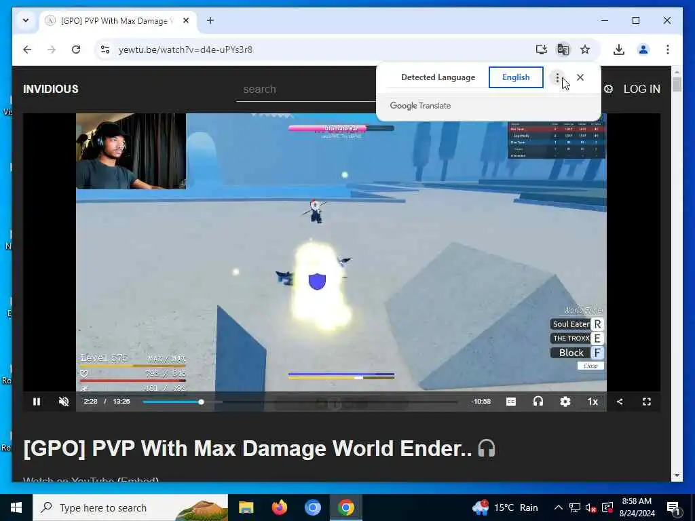Click Google Chrome taskbar icon
The width and height of the screenshot is (695, 521).
click(345, 507)
